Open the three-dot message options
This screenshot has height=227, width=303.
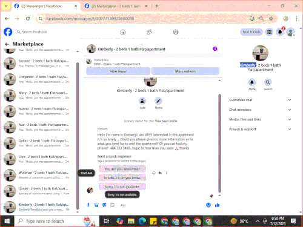coord(166,173)
